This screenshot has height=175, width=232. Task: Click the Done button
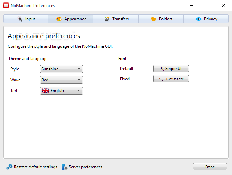[210, 167]
